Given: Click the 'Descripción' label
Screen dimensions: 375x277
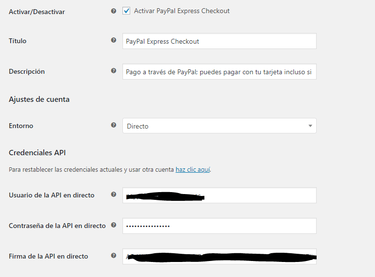Looking at the screenshot, I should coord(27,72).
